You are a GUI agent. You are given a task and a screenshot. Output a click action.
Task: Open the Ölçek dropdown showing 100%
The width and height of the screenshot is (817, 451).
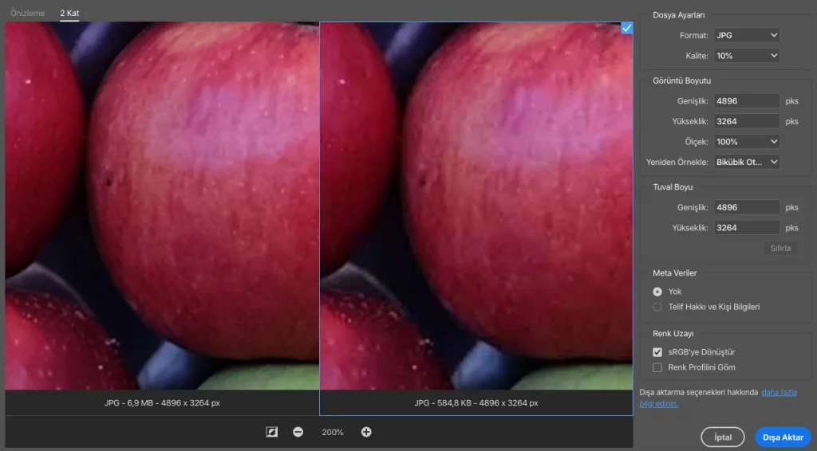pos(747,142)
